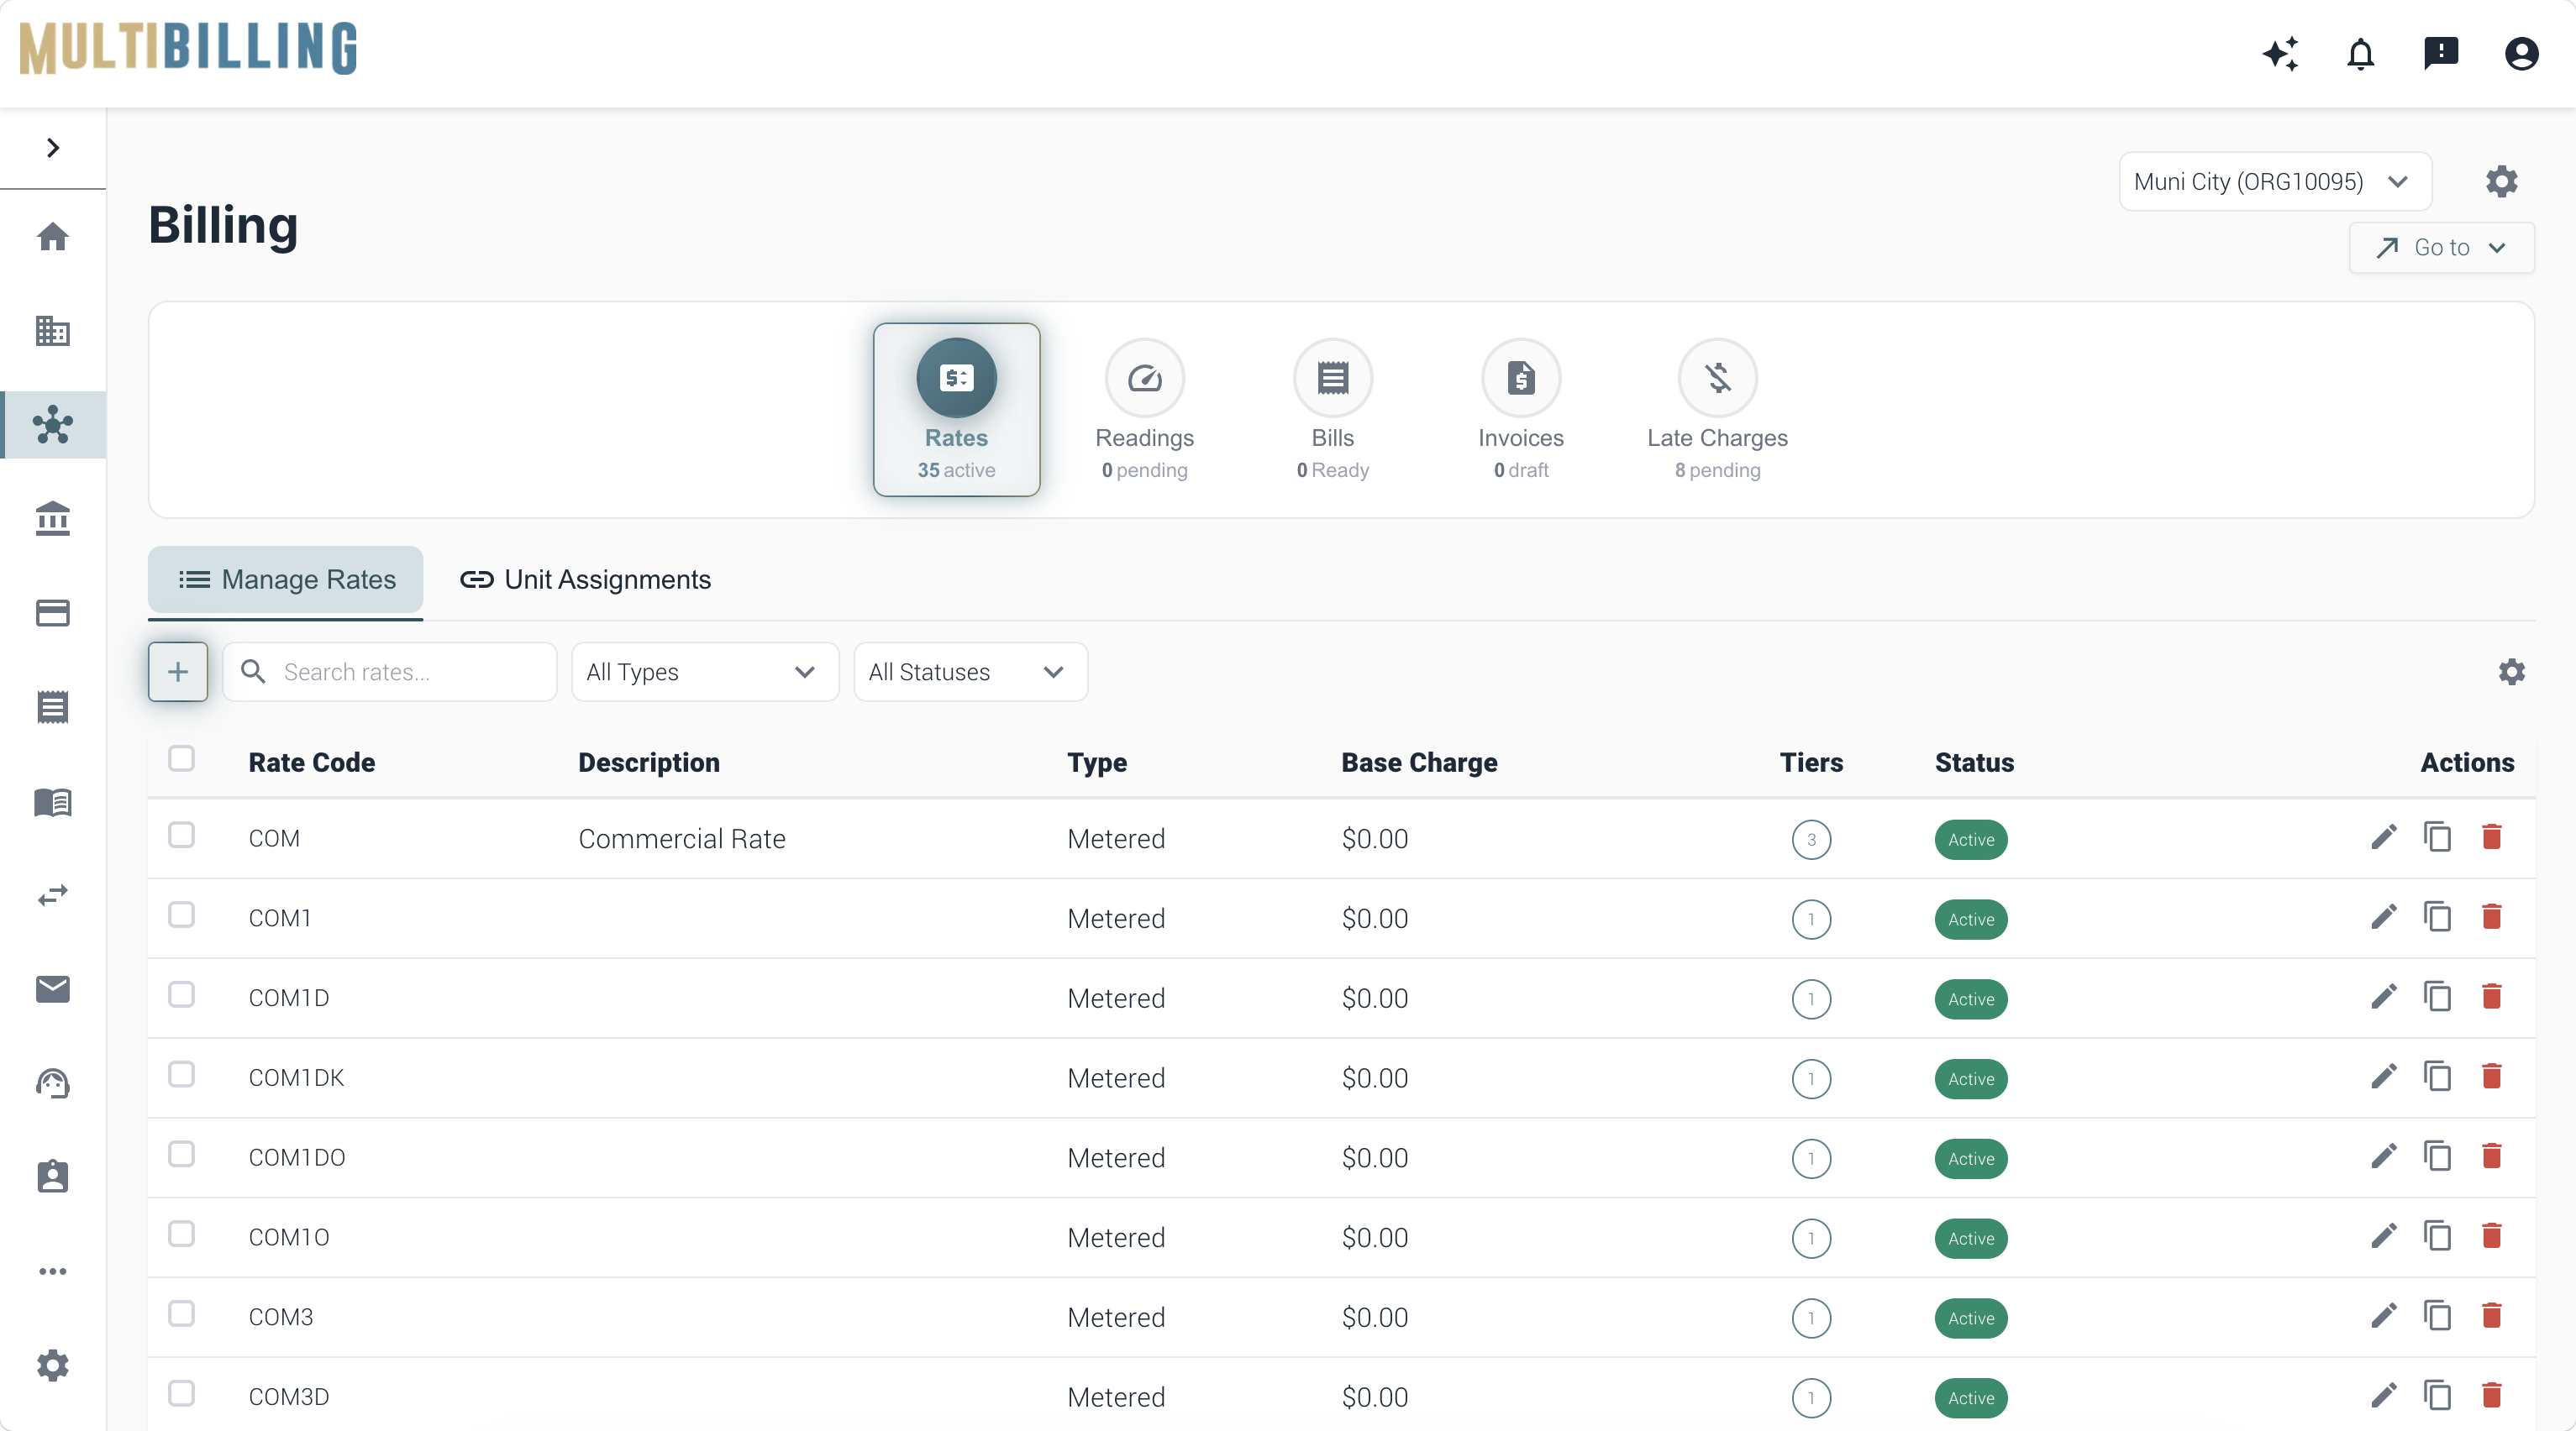2576x1431 pixels.
Task: Toggle the select-all rates checkbox
Action: [x=181, y=758]
